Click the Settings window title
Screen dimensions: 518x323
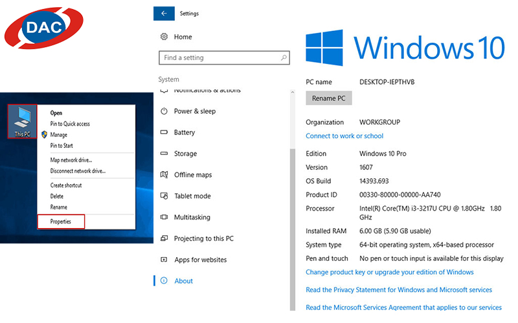coord(189,14)
